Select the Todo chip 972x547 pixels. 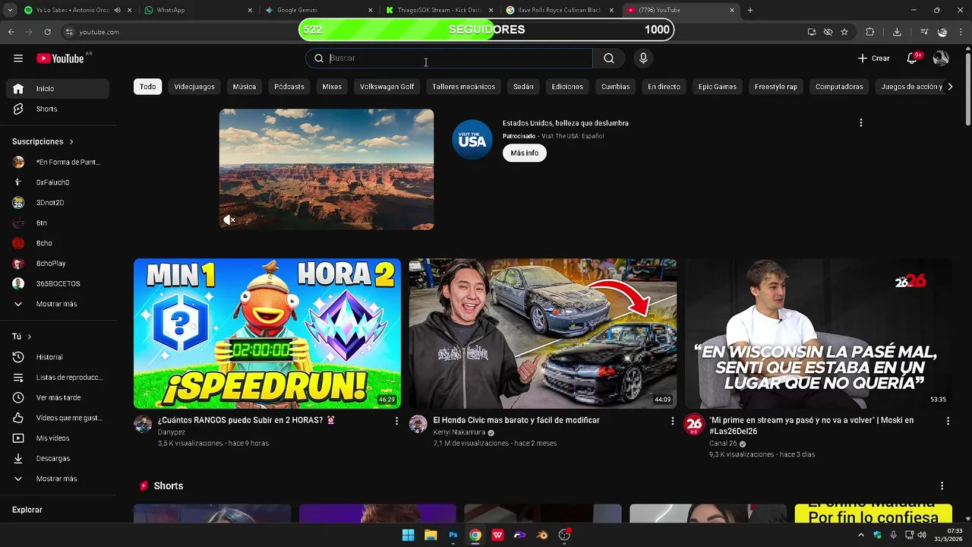[x=147, y=87]
